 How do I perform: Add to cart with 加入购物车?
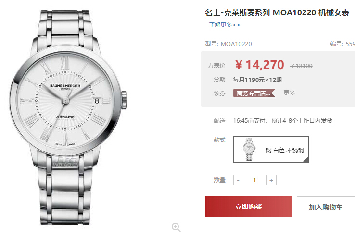click(326, 207)
